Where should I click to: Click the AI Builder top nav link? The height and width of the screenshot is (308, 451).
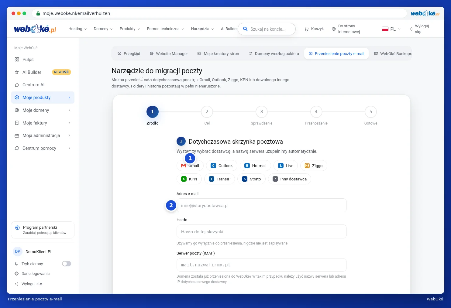[229, 29]
